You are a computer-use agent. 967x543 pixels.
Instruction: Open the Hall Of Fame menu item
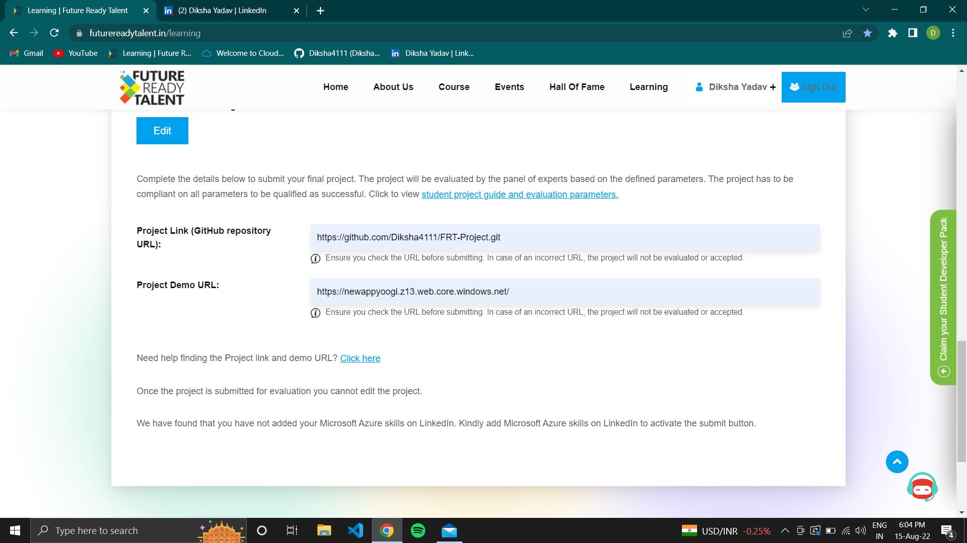(577, 87)
